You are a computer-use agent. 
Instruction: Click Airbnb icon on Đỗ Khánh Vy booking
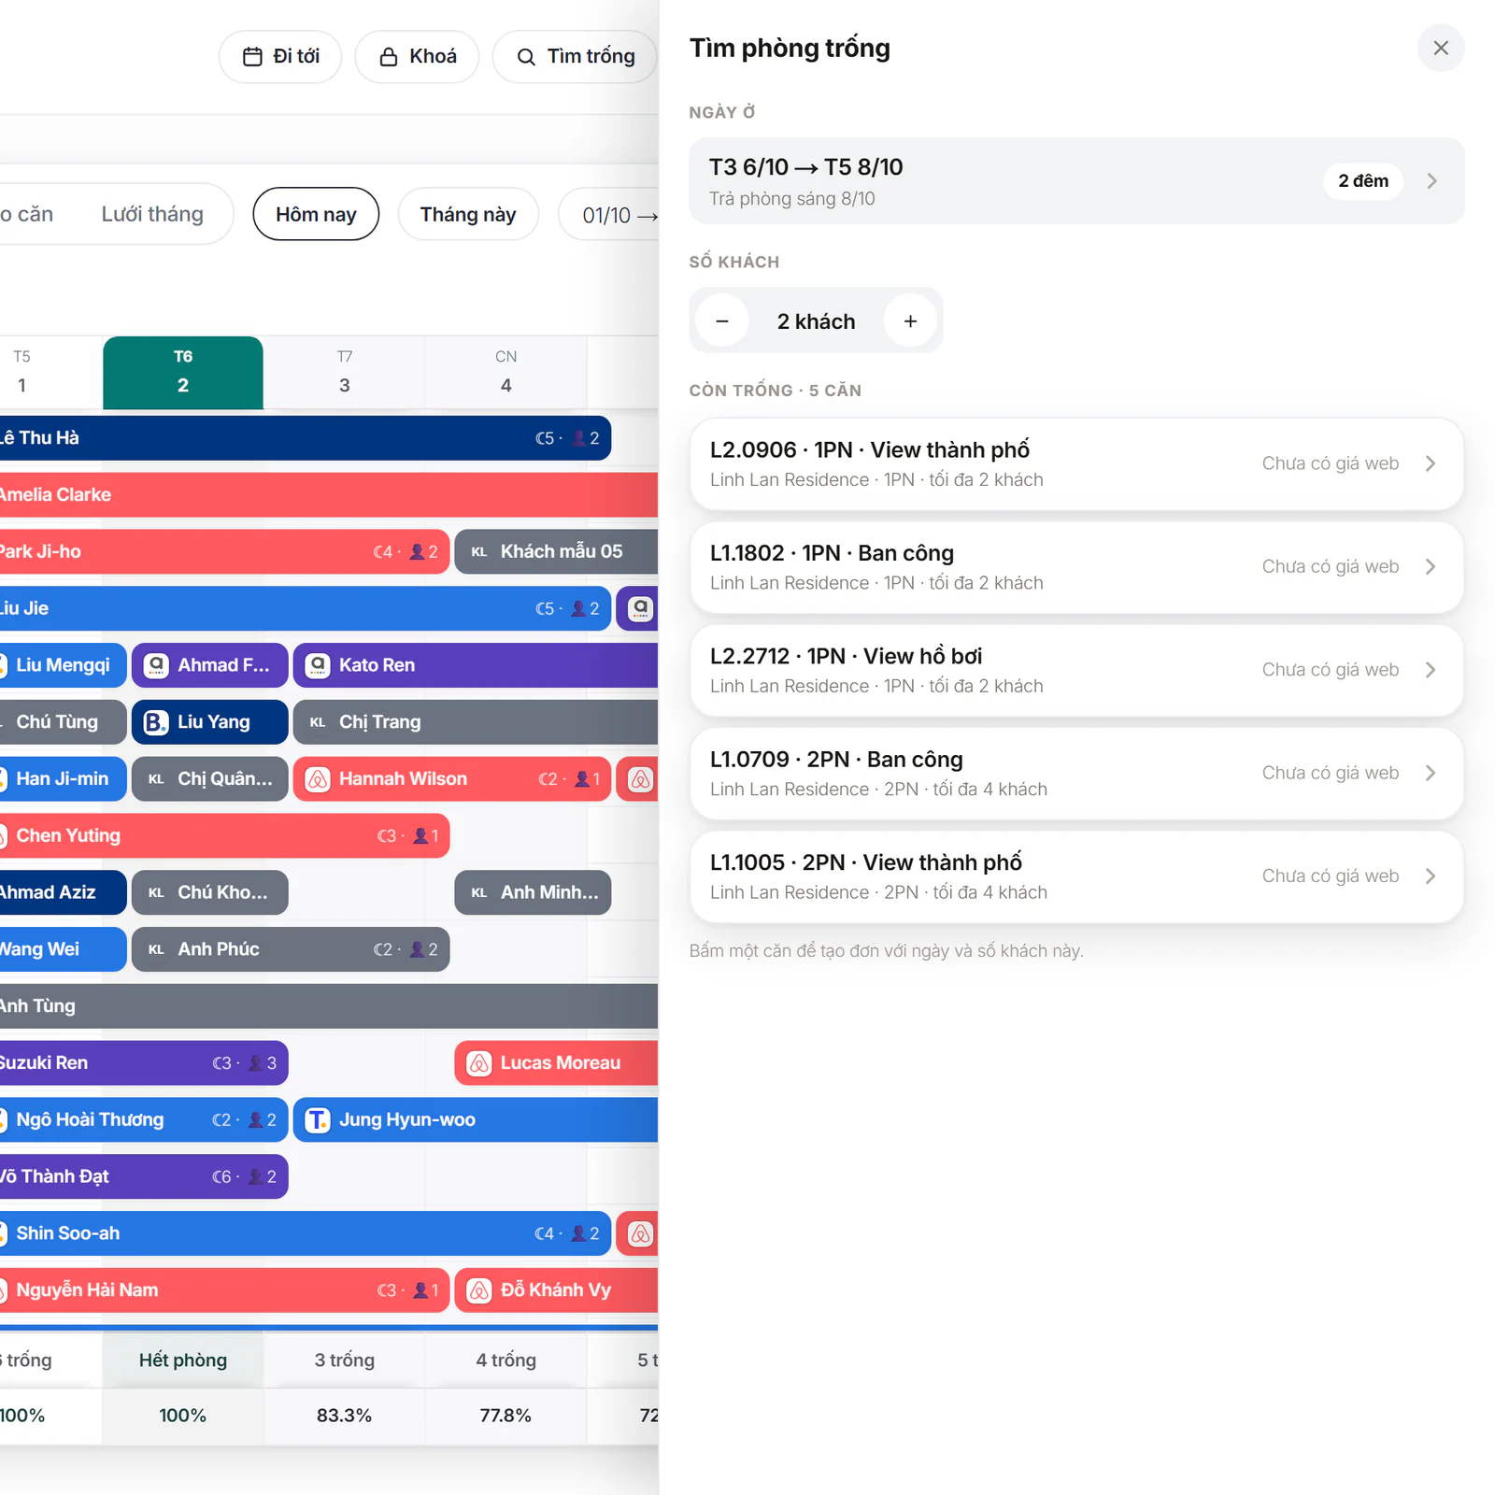coord(479,1290)
